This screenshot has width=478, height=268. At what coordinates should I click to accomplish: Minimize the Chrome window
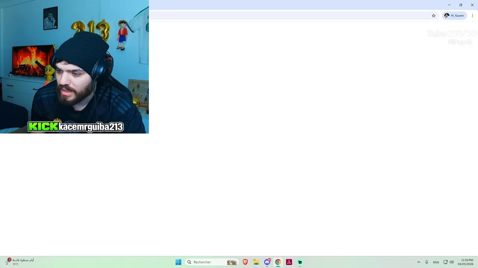click(x=449, y=5)
